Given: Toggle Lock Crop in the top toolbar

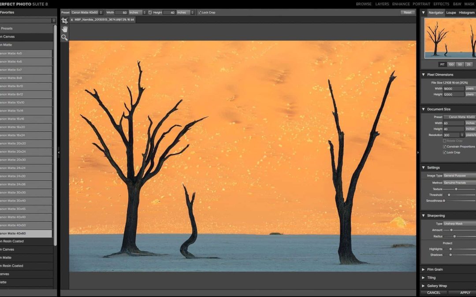Looking at the screenshot, I should coord(200,12).
